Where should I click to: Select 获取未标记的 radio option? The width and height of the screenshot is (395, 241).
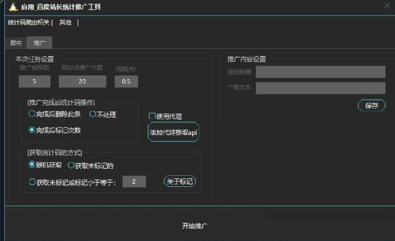(90, 165)
